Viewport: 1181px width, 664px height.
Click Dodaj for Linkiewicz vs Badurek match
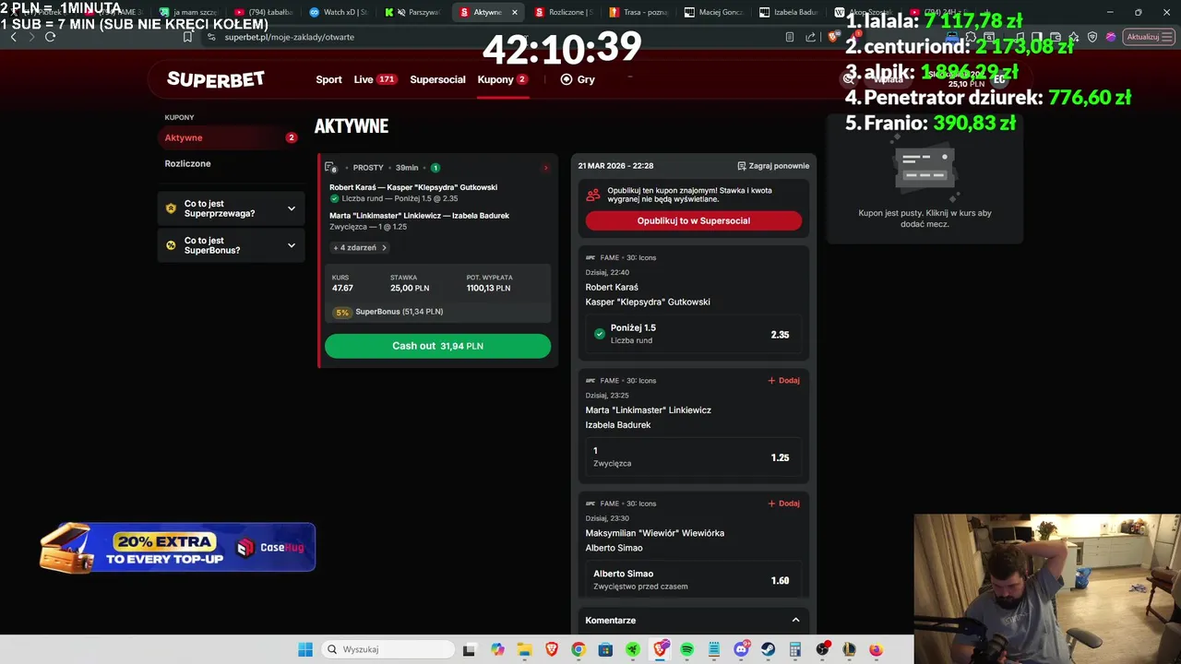click(x=783, y=380)
